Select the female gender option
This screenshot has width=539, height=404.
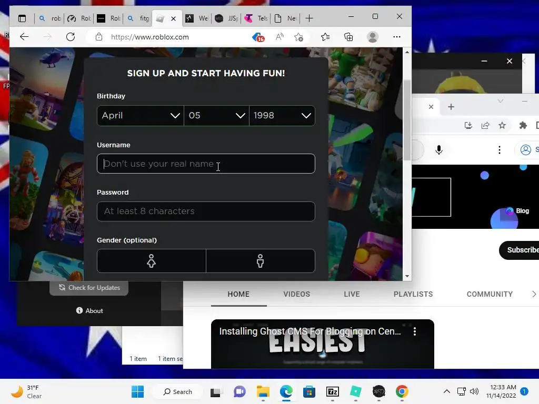151,261
